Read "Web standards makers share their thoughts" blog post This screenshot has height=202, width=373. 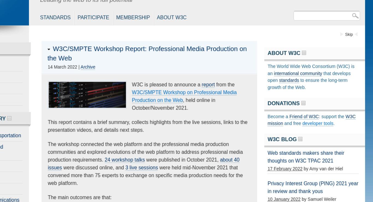306,157
